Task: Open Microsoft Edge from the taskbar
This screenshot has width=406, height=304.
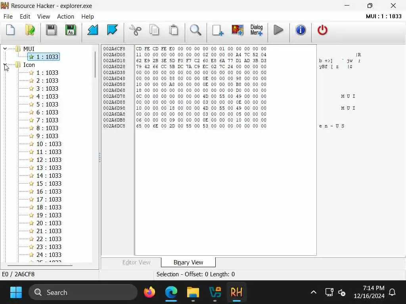Action: (x=171, y=293)
